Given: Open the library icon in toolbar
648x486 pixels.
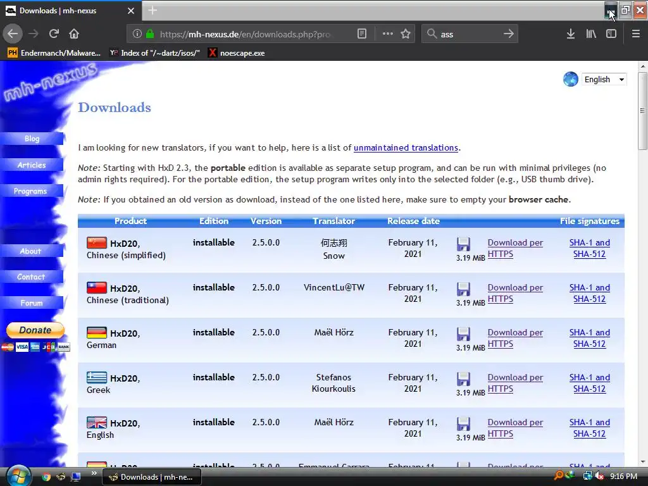Looking at the screenshot, I should click(x=591, y=34).
